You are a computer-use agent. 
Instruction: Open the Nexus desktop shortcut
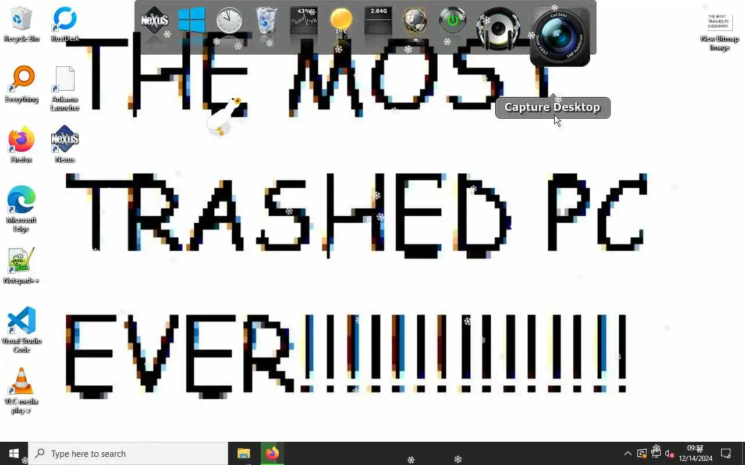[x=65, y=145]
